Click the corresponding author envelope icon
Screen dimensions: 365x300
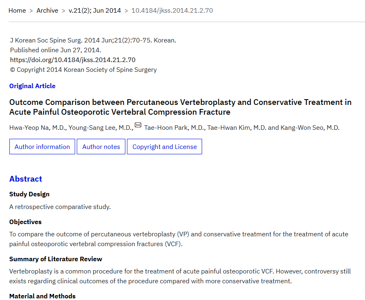pos(138,125)
